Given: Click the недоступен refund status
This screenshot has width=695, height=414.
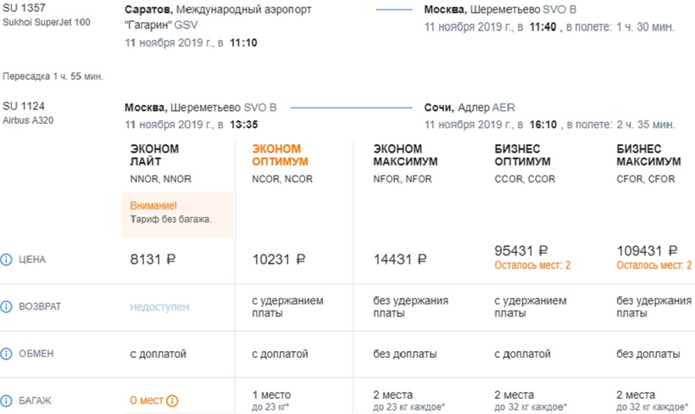Looking at the screenshot, I should point(159,307).
